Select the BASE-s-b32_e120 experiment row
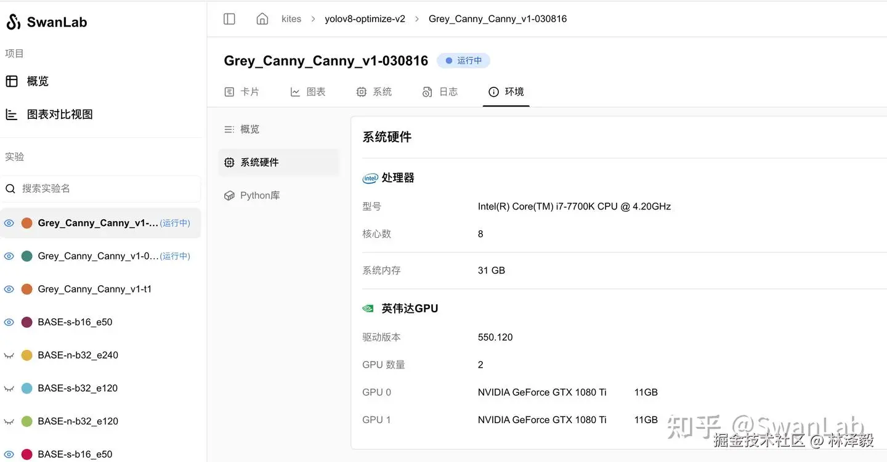This screenshot has height=462, width=887. (101, 389)
